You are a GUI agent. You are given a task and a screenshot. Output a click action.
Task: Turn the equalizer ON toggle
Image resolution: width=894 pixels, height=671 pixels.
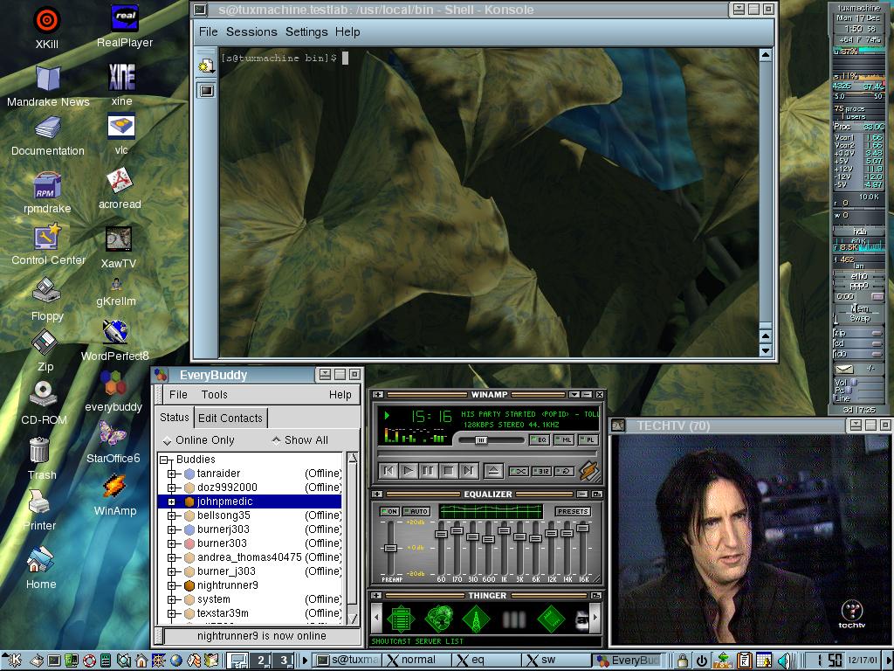[390, 511]
